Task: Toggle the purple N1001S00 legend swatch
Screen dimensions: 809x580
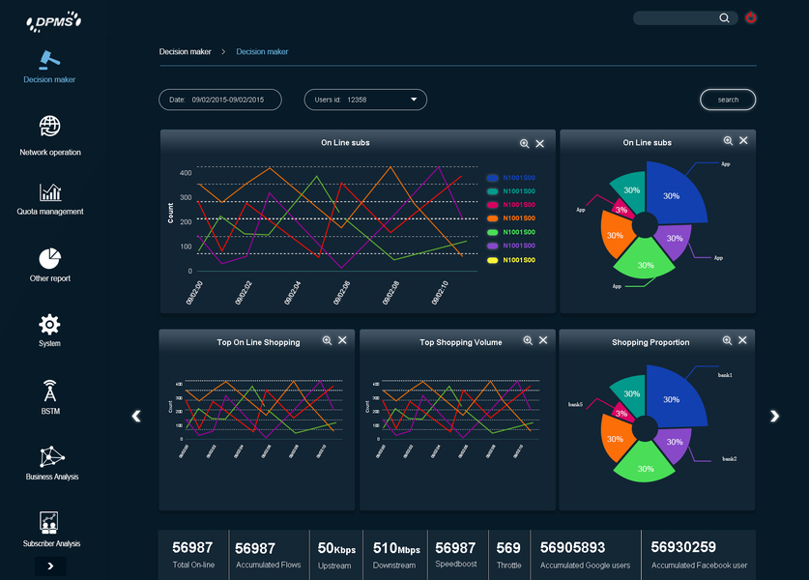Action: [493, 246]
